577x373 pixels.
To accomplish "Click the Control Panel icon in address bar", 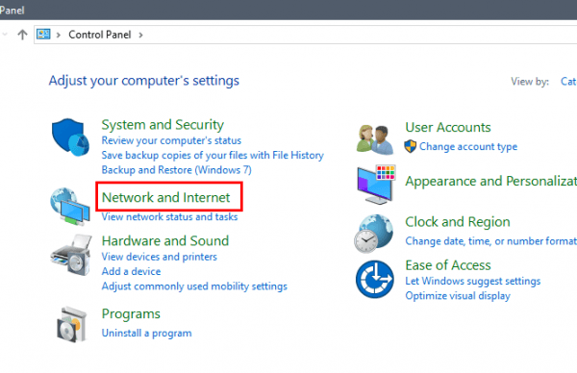I will point(43,35).
